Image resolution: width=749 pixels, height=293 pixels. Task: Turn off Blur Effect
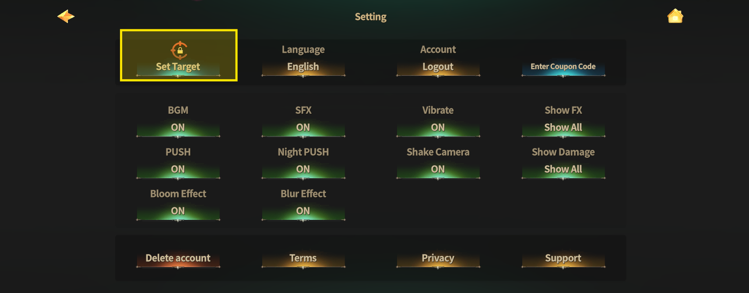(x=303, y=211)
